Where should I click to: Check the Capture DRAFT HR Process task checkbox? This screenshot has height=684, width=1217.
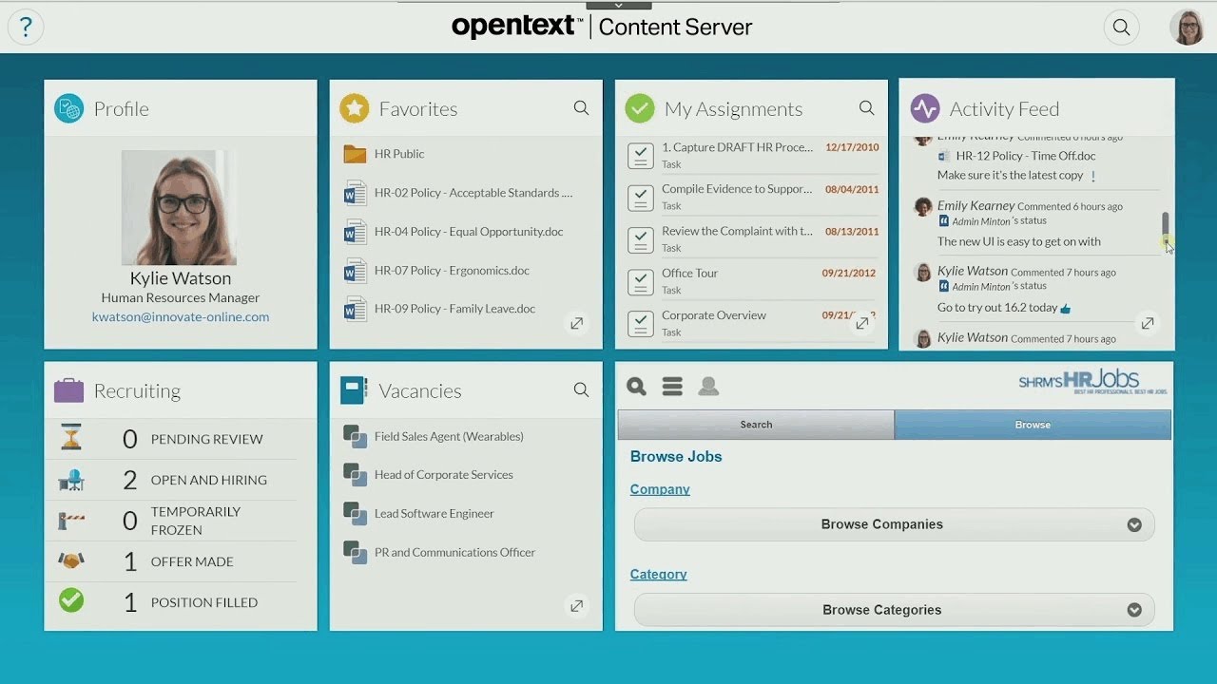point(641,156)
